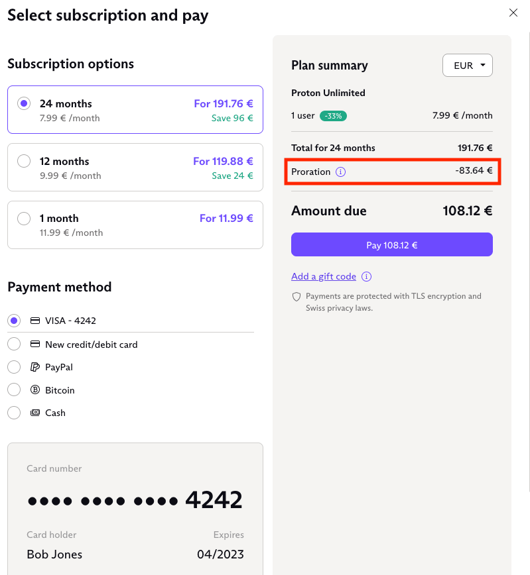Image resolution: width=530 pixels, height=575 pixels.
Task: Click the Bitcoin symbol icon
Action: click(35, 390)
